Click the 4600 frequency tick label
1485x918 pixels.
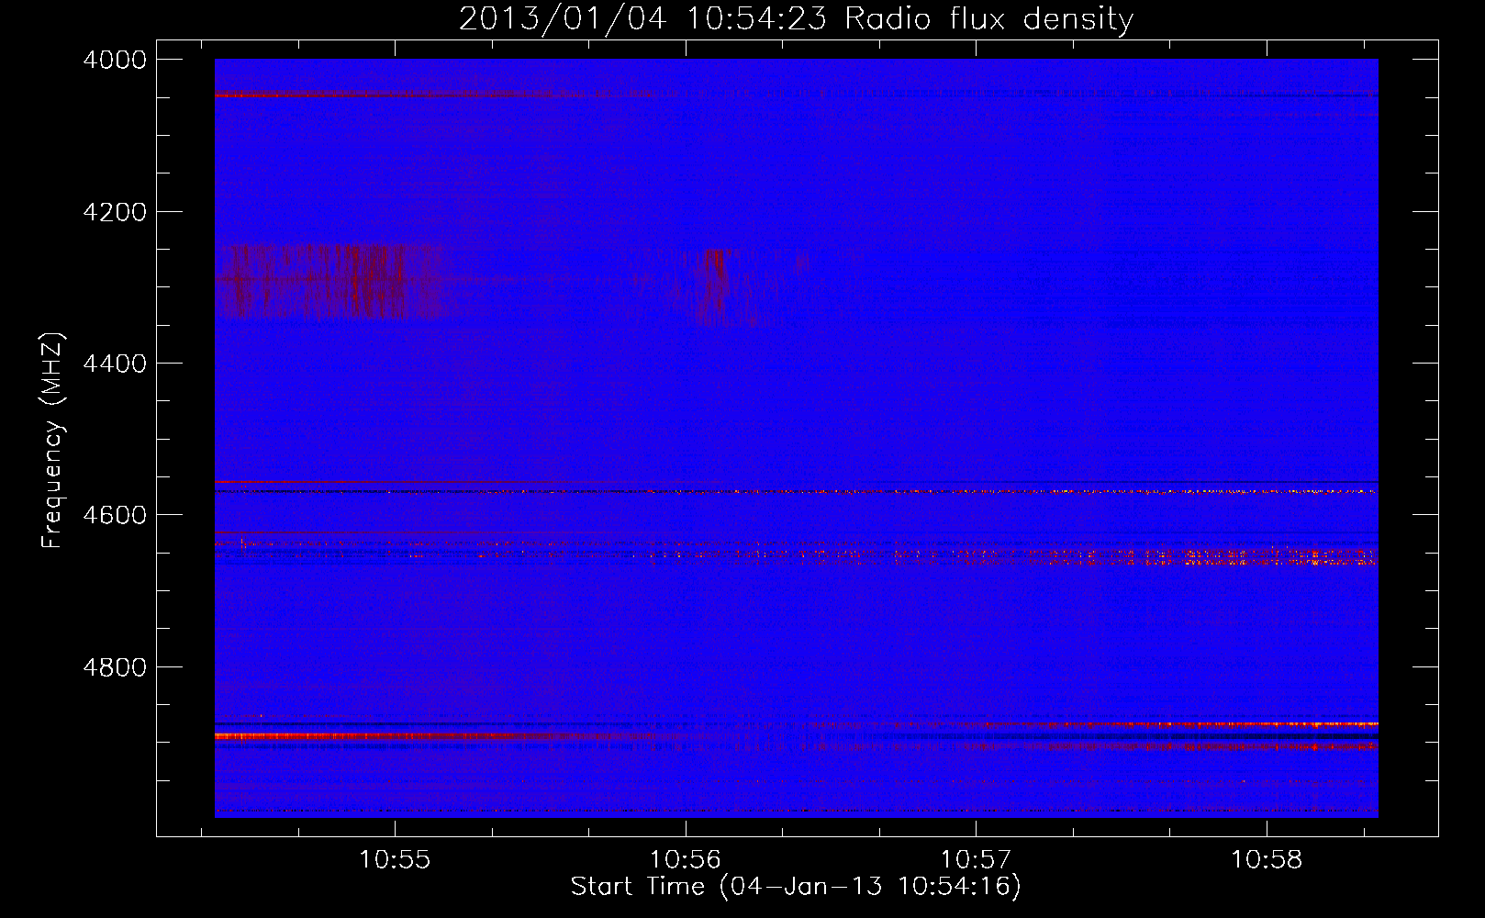coord(115,515)
